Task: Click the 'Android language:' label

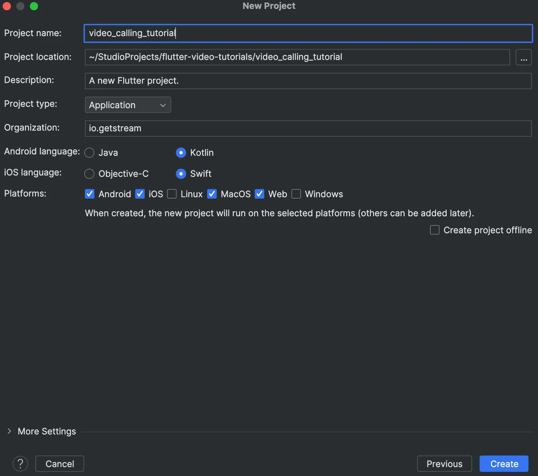Action: (42, 152)
